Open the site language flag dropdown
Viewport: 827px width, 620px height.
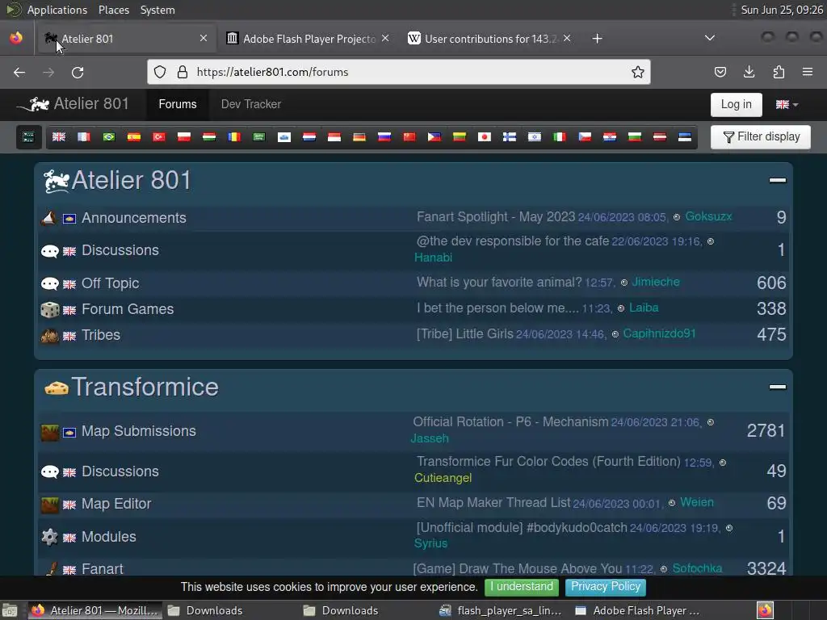point(787,104)
